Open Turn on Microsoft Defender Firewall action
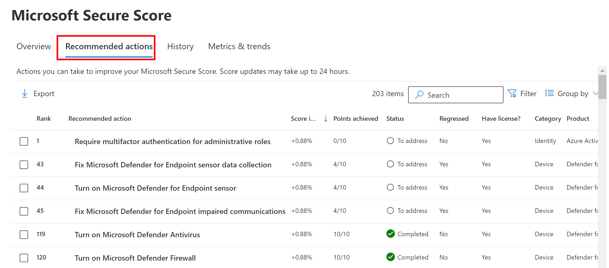This screenshot has width=609, height=268. (x=135, y=258)
